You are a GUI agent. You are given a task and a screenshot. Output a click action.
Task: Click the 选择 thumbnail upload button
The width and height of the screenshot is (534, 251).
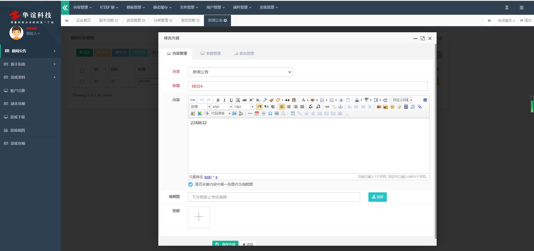(x=377, y=197)
